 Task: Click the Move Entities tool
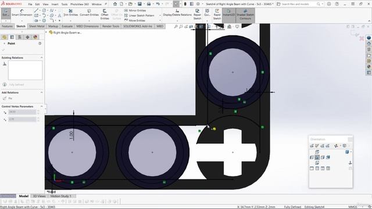(x=135, y=20)
